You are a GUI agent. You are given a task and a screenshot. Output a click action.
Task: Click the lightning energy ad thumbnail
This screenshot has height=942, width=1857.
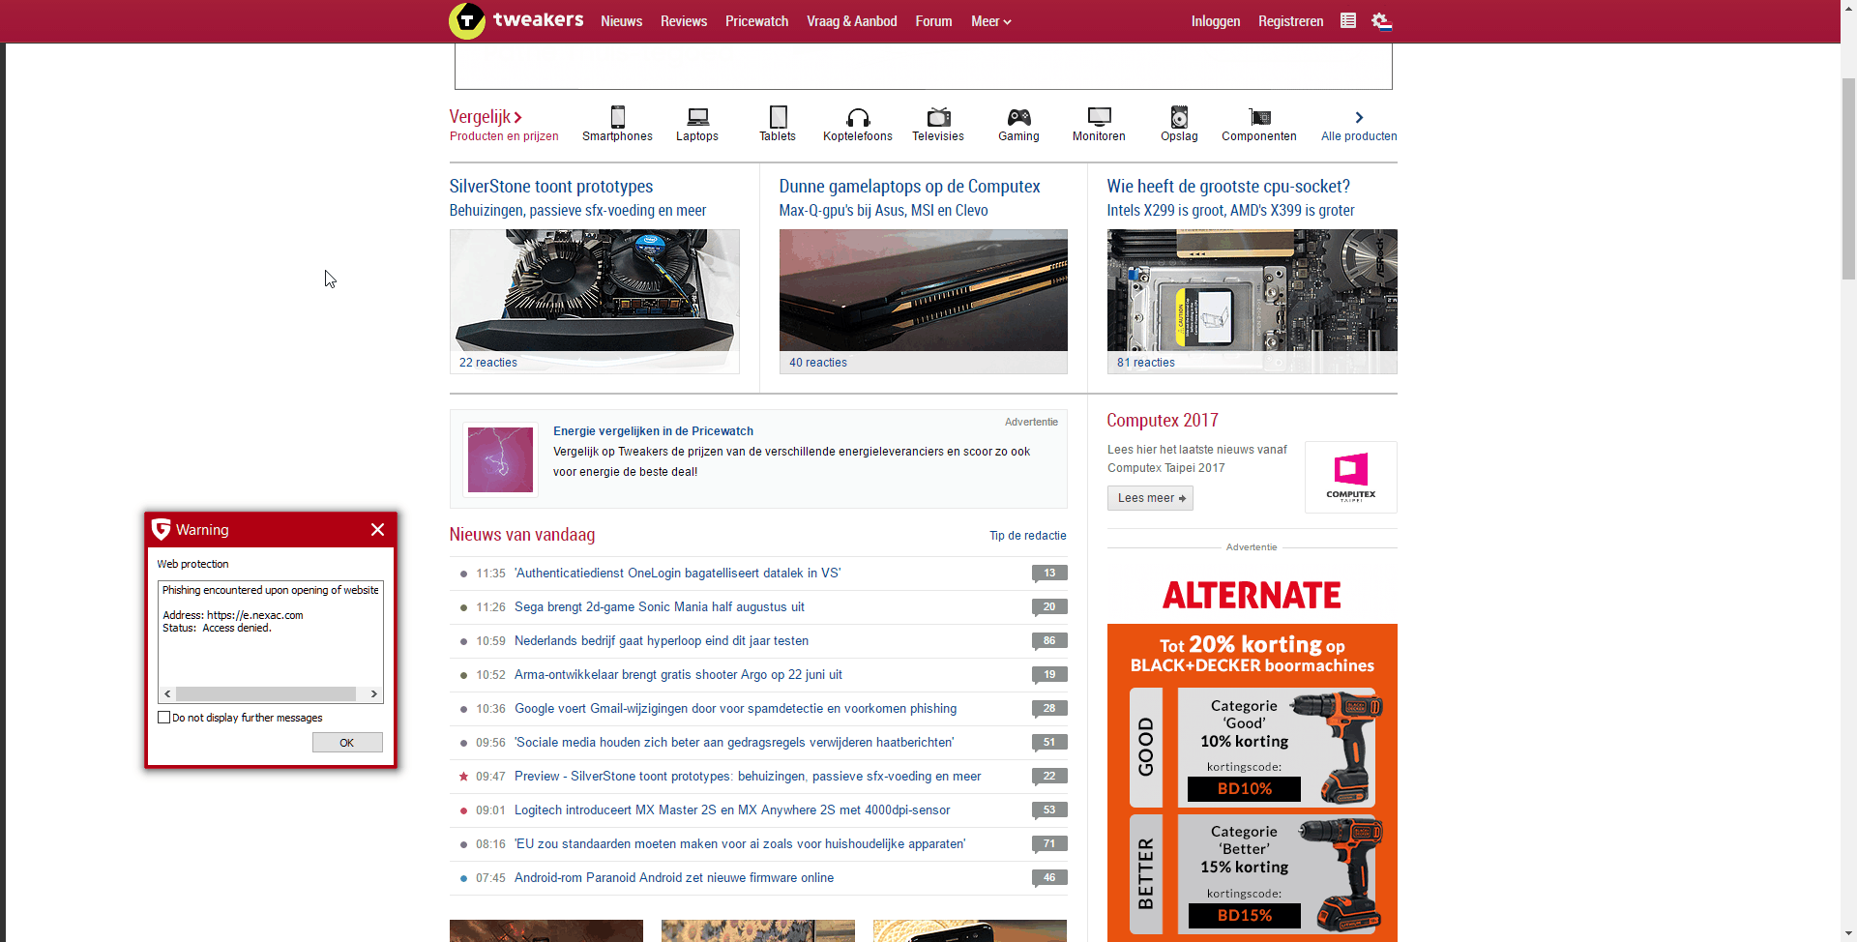[500, 460]
